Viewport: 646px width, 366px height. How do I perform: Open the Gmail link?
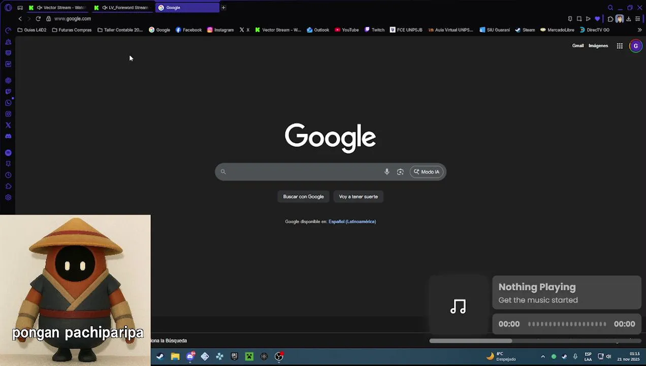click(578, 46)
